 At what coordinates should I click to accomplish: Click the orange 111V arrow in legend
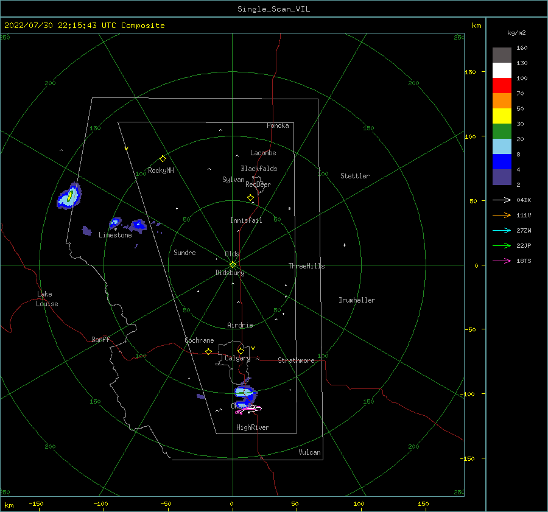point(502,216)
